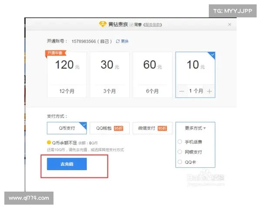Click the yellow warning icon next to Q币余额不足
The height and width of the screenshot is (209, 261).
[x=49, y=142]
